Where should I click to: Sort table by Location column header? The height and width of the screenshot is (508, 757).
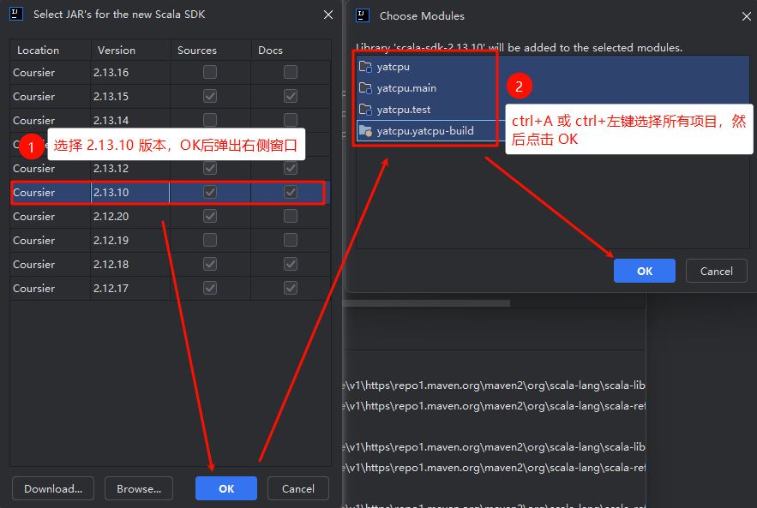[38, 51]
